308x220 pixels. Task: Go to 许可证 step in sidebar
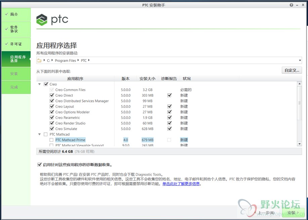(16, 44)
